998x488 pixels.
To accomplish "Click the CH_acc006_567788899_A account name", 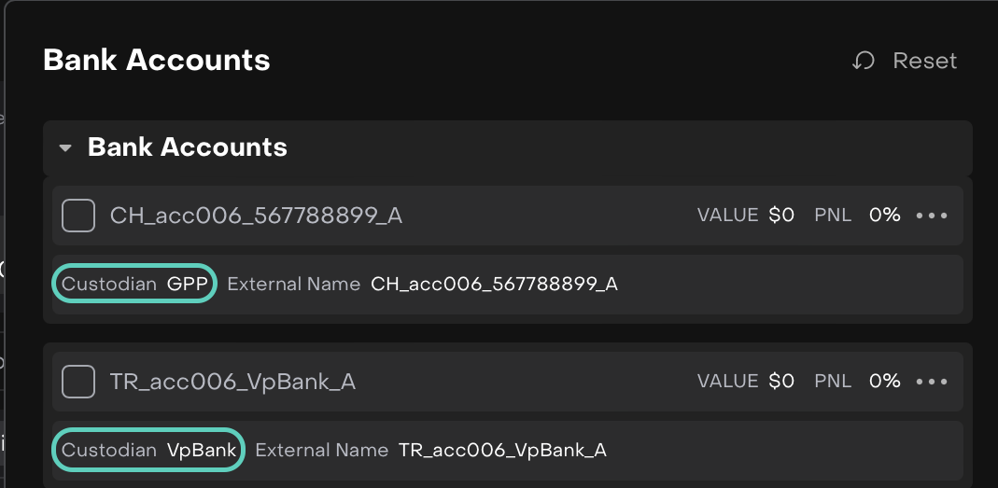I will (256, 216).
